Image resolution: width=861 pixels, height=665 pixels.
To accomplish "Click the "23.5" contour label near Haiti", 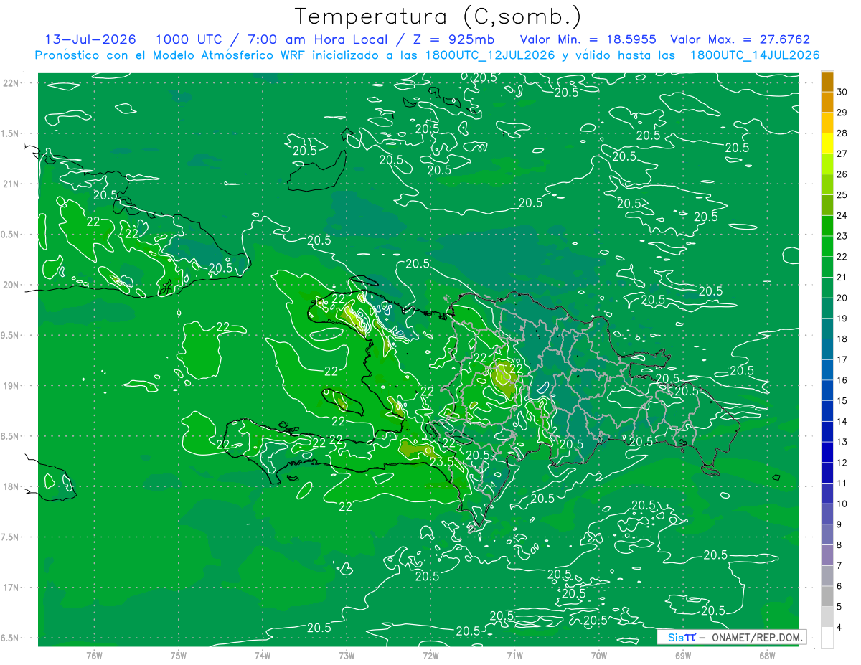I will [x=442, y=461].
